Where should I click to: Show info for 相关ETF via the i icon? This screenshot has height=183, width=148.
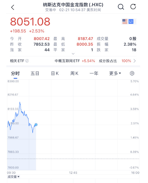coord(27,61)
